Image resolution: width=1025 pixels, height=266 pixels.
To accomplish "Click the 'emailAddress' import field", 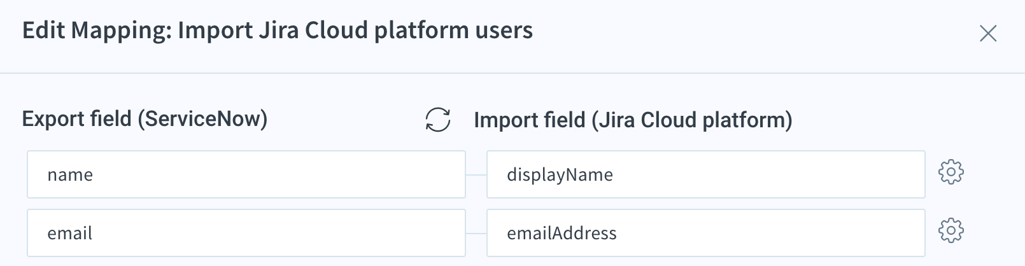I will coord(706,233).
